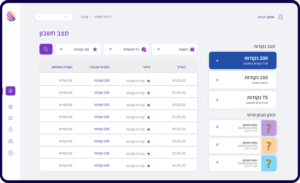Click the purple question mark quiz thumbnail
Viewport: 300px width, 183px height.
[269, 128]
